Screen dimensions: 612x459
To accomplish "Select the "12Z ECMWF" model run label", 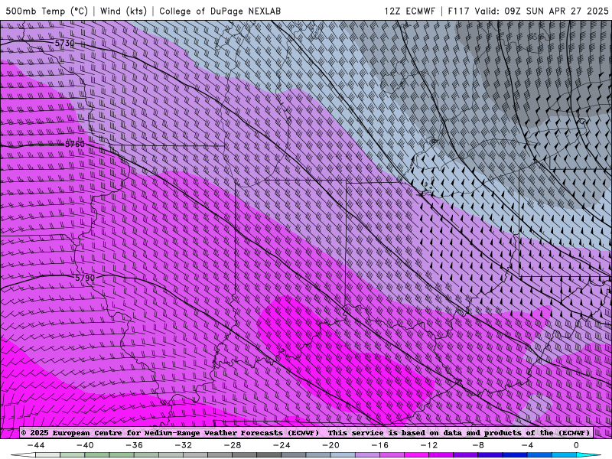I will (x=410, y=11).
